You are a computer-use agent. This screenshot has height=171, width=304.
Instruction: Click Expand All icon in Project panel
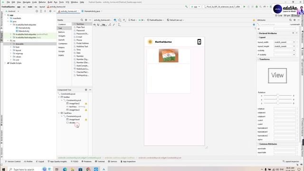tap(41, 11)
